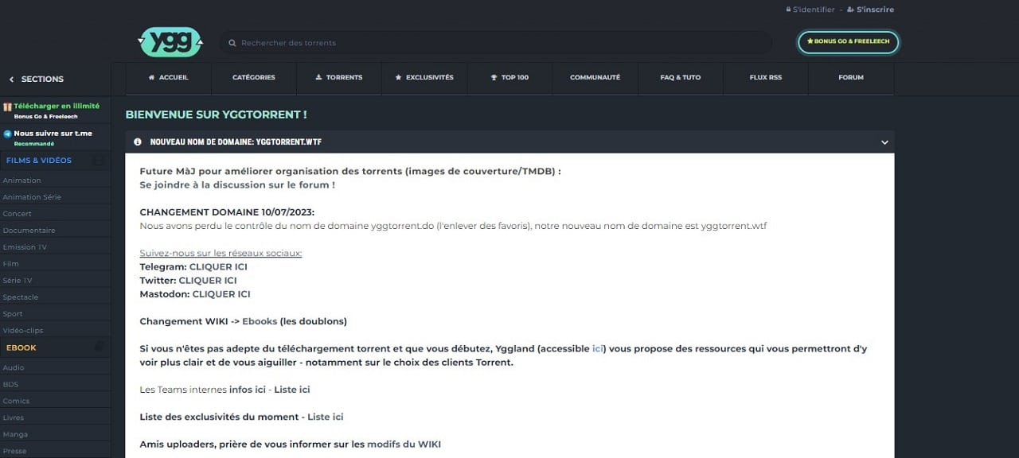This screenshot has height=458, width=1019.
Task: Click the search magnifier icon
Action: (232, 43)
